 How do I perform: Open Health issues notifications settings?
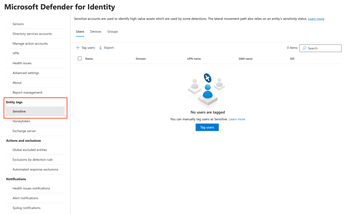point(31,188)
